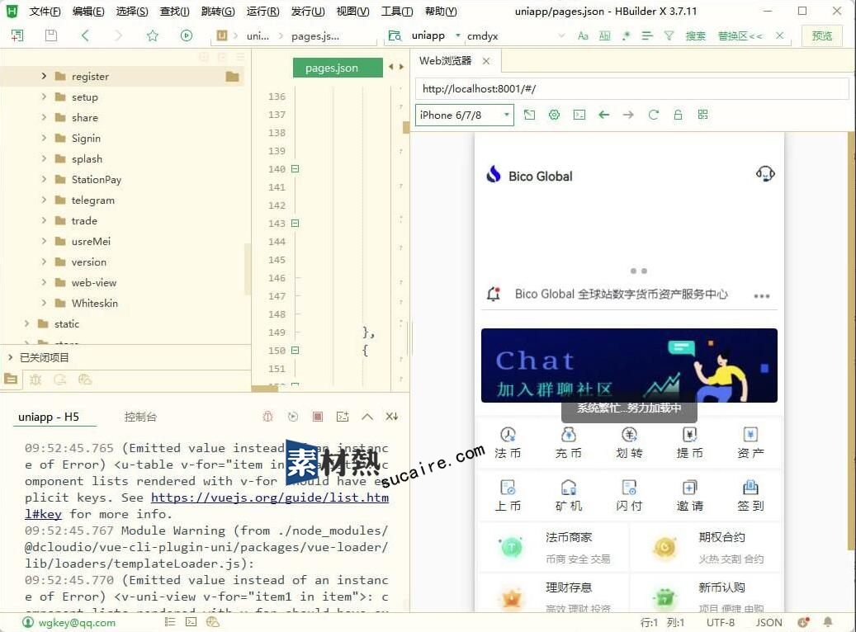The image size is (856, 632).
Task: Open the 文件(F) menu
Action: (45, 11)
